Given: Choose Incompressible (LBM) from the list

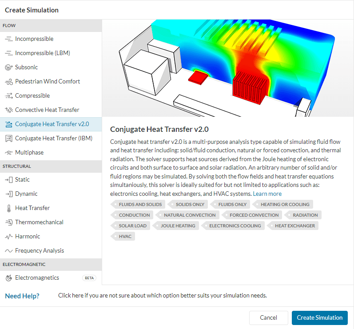Looking at the screenshot, I should click(x=42, y=53).
